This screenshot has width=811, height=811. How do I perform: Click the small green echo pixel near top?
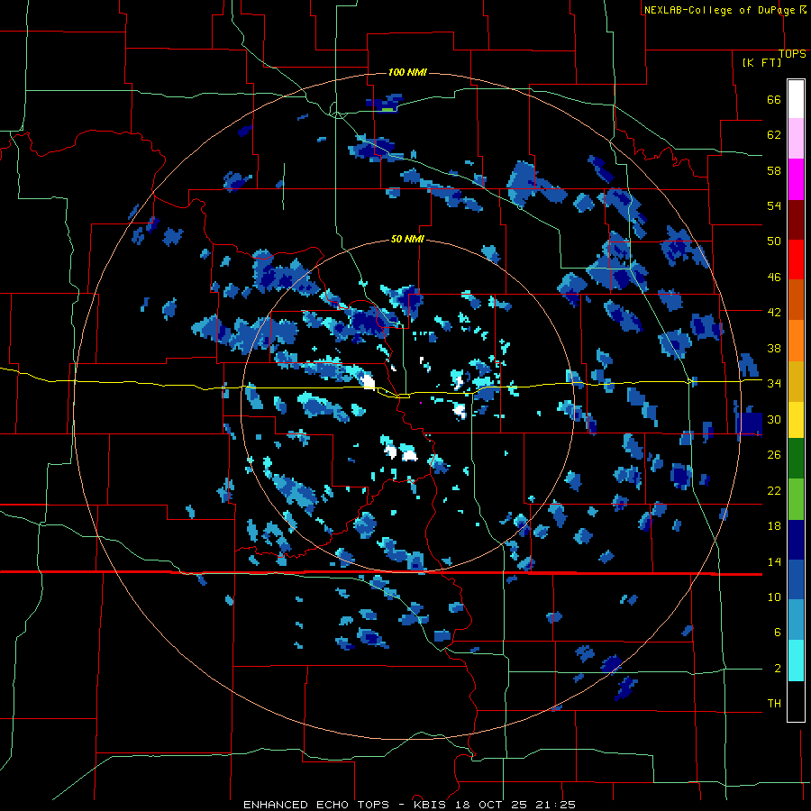pos(387,110)
